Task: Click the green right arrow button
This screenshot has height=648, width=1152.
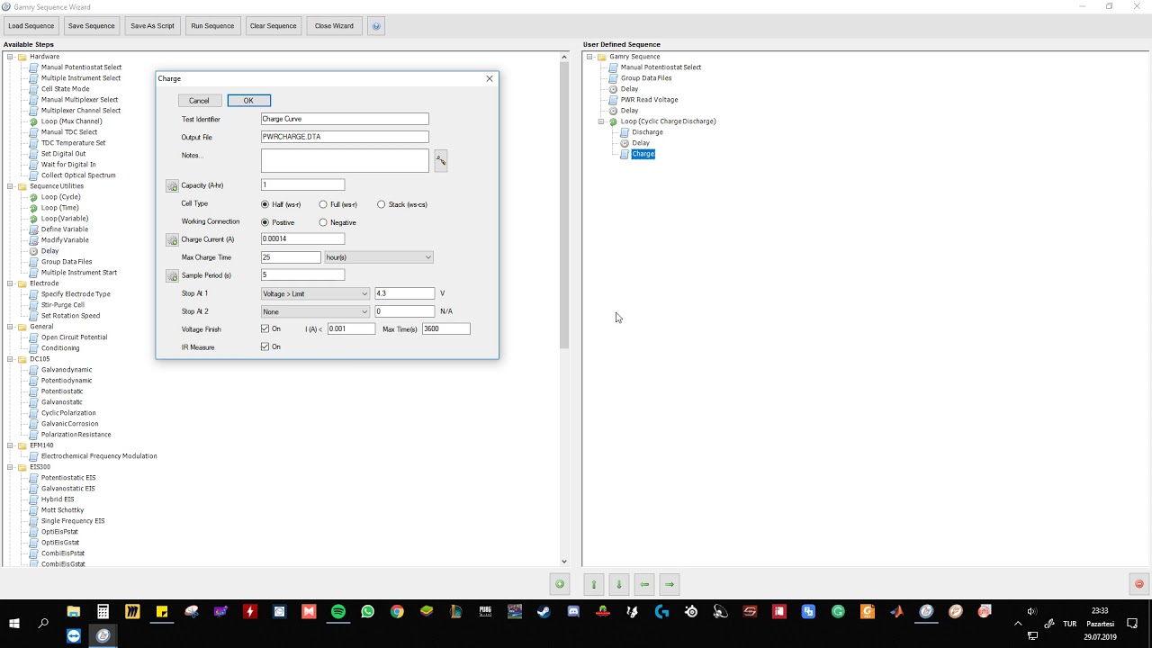Action: pos(670,584)
